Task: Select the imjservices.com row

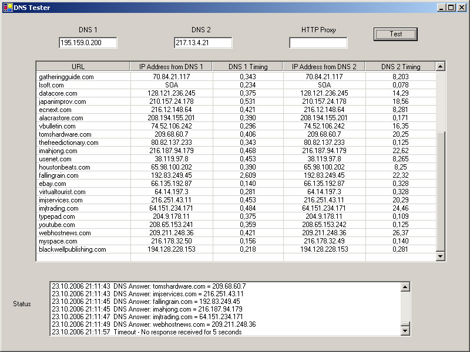Action: pos(236,200)
